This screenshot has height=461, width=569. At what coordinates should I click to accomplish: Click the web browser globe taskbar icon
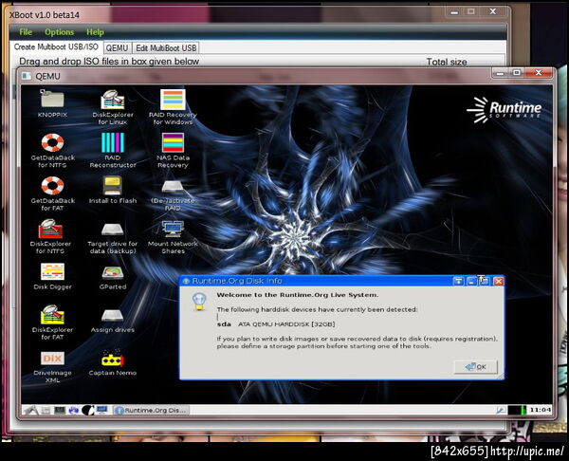pos(74,410)
